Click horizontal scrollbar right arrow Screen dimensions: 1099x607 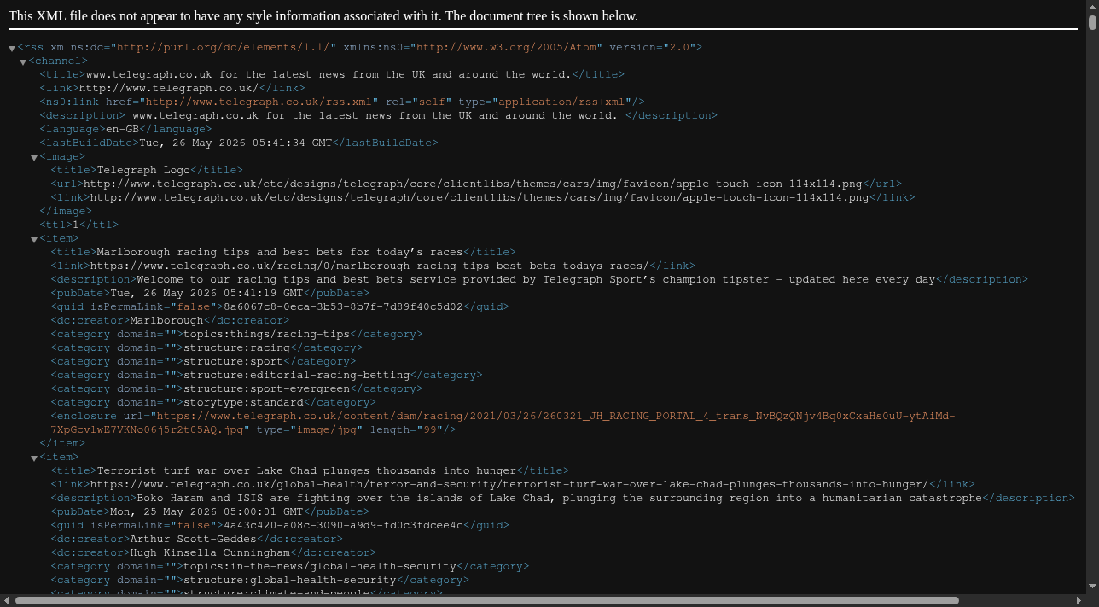[x=1079, y=600]
